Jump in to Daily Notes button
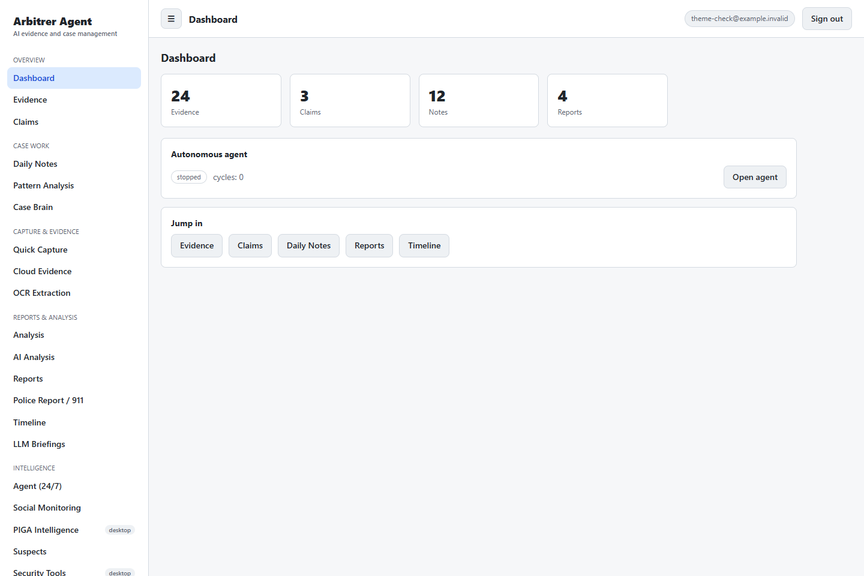The image size is (864, 576). point(308,245)
